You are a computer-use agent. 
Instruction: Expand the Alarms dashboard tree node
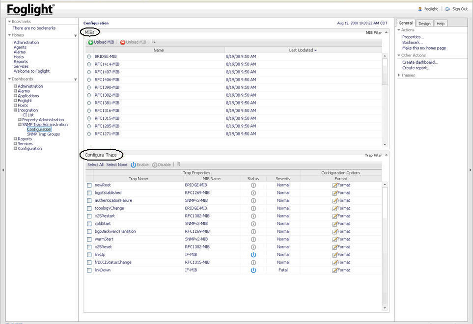(x=15, y=91)
